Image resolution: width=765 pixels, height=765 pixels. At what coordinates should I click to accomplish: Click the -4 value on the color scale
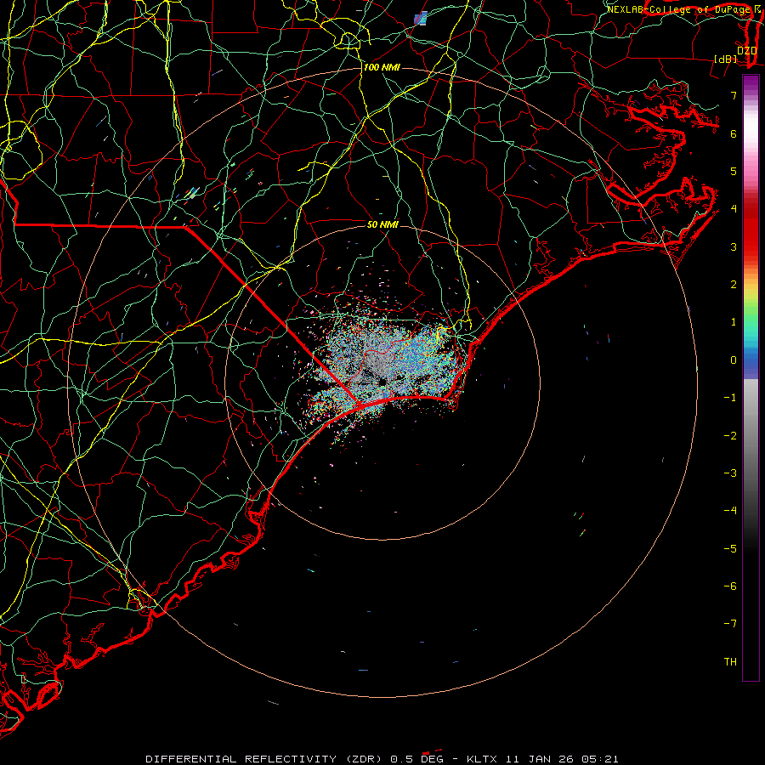[x=730, y=511]
